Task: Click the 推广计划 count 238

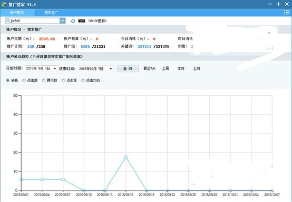Action: [31, 46]
